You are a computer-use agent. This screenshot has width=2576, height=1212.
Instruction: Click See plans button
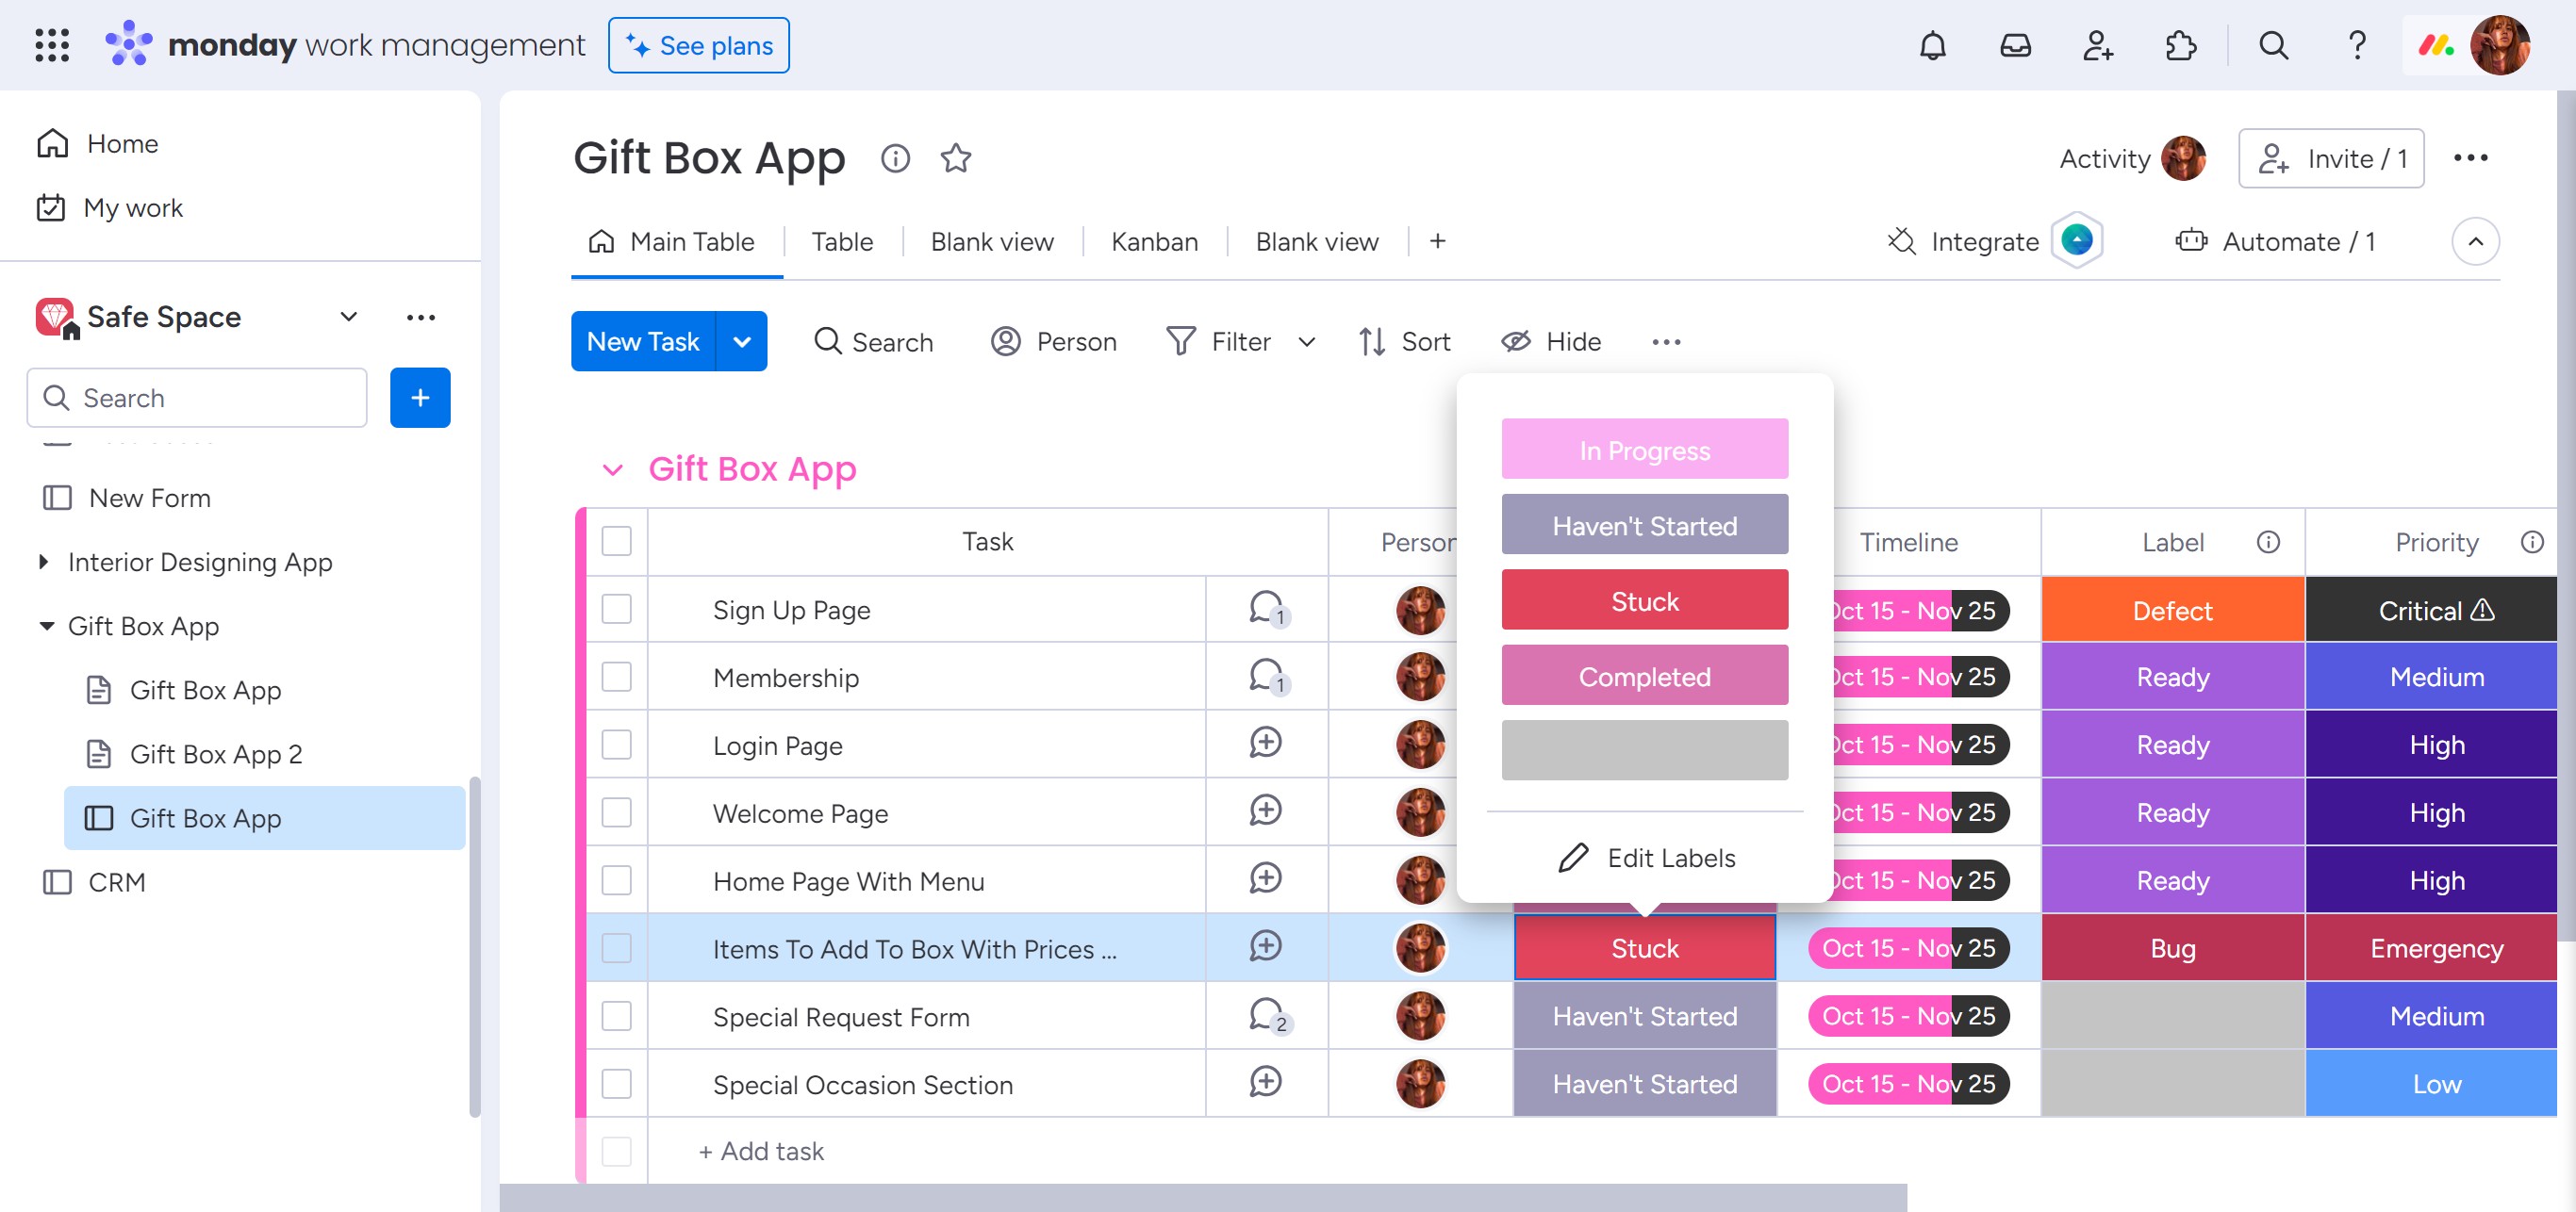click(x=698, y=45)
